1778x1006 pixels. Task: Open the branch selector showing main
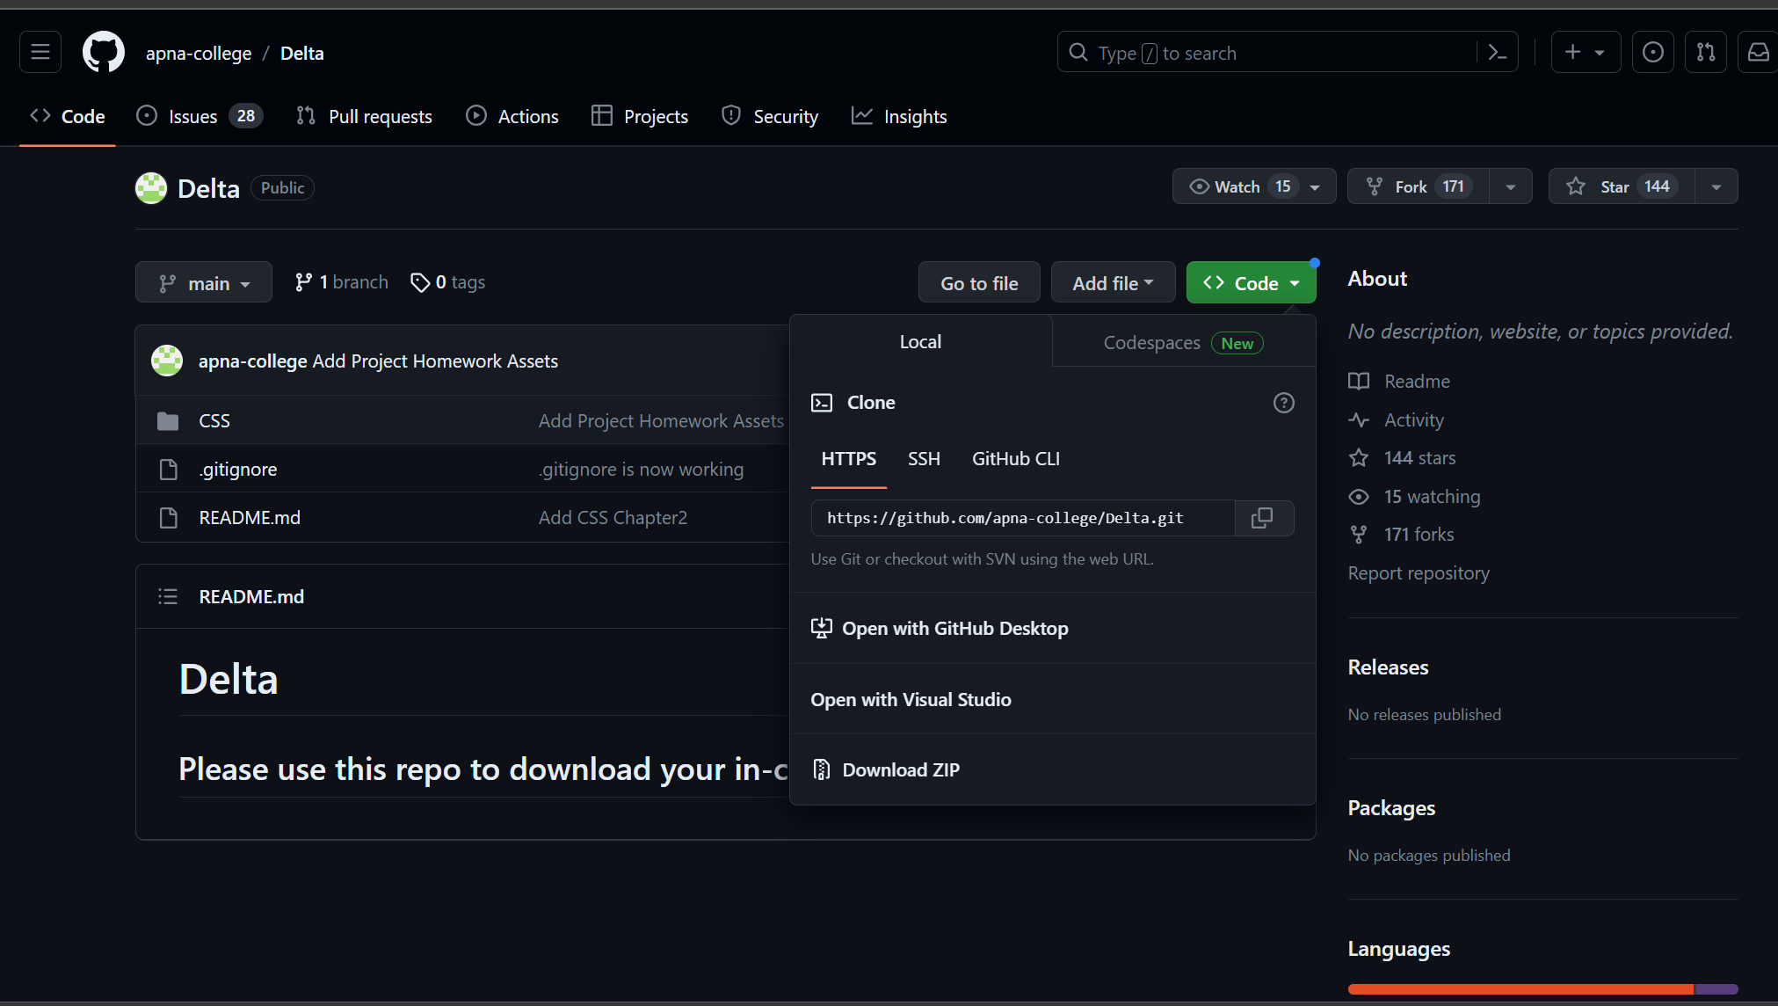(x=203, y=282)
